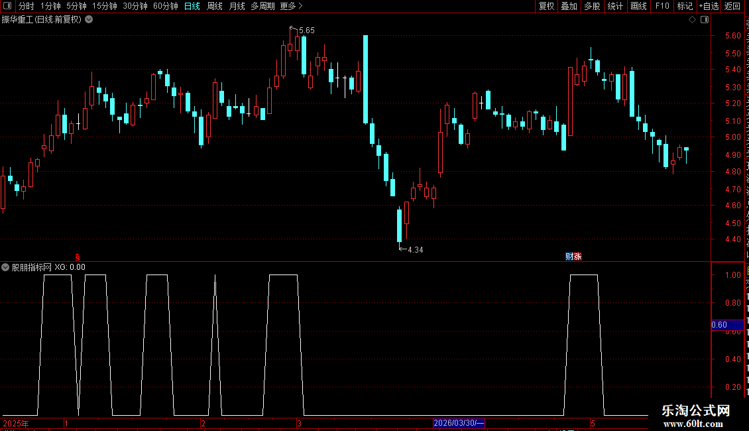
Task: Select the 30分钟 period tab
Action: [135, 6]
